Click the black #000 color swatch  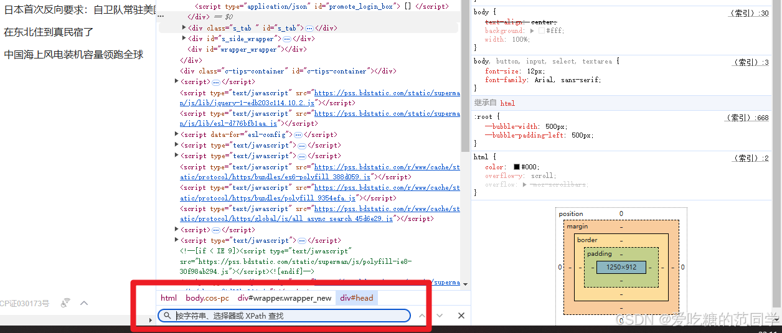coord(517,167)
